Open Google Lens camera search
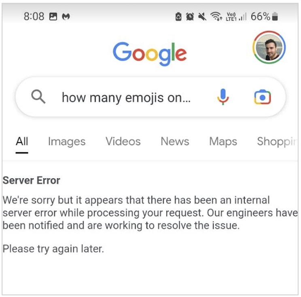 tap(263, 97)
